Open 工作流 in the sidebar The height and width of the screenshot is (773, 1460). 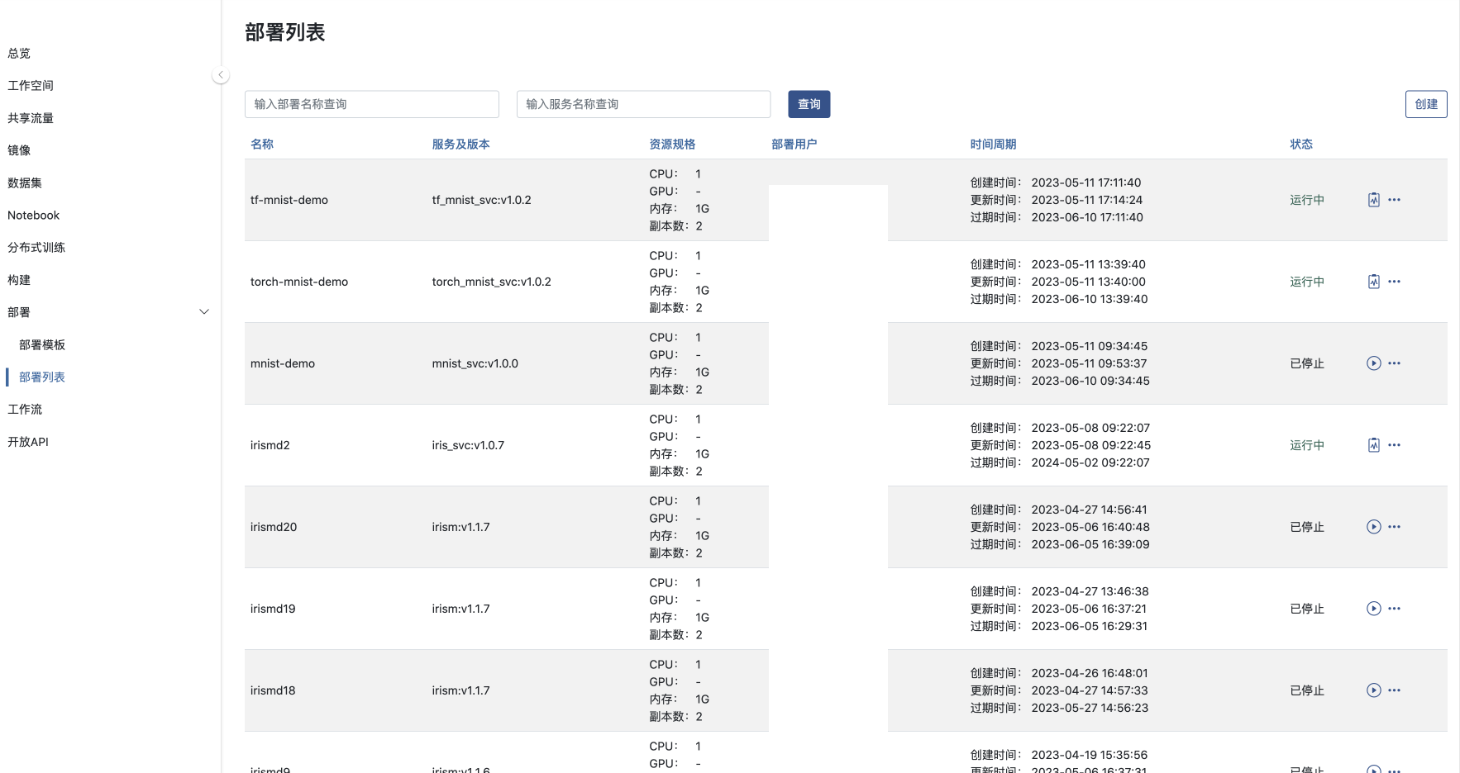point(25,410)
